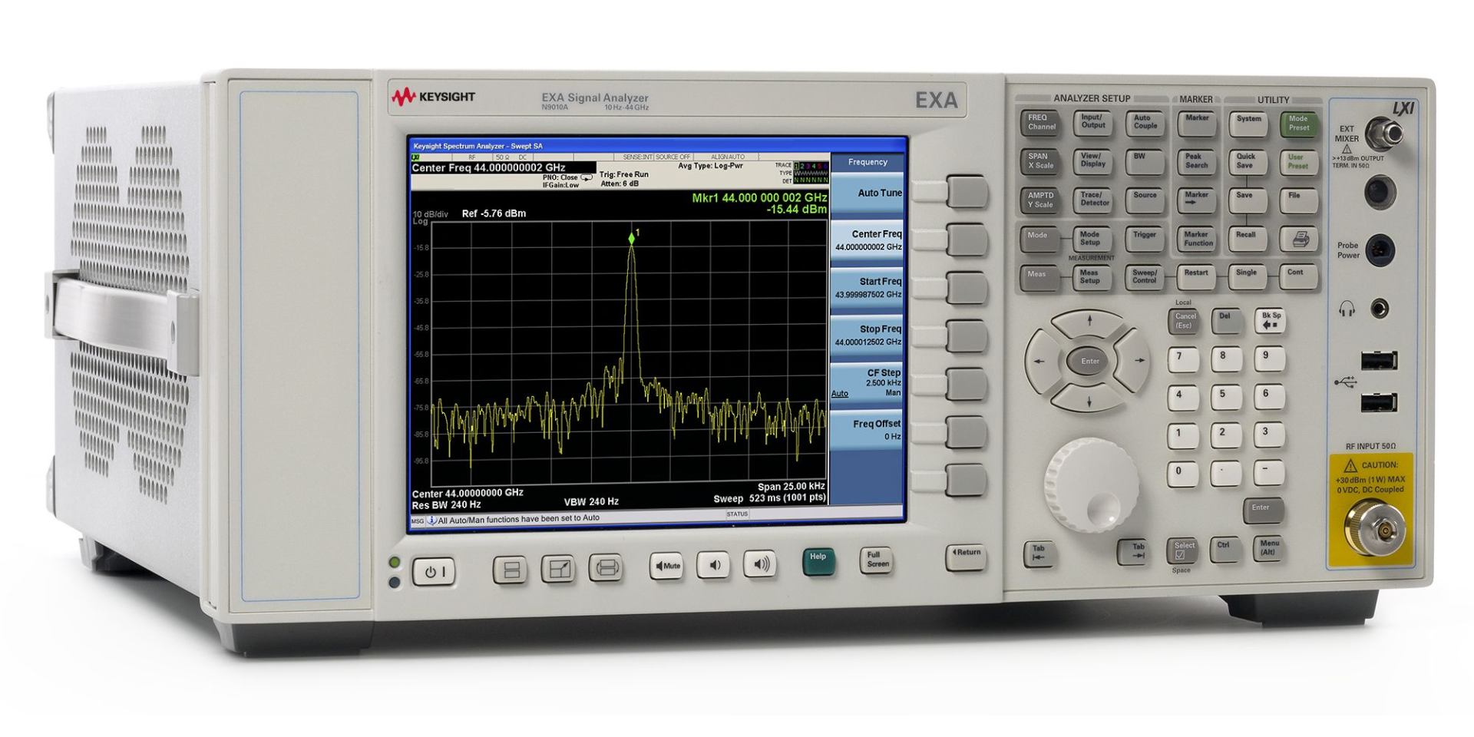Click the System key
This screenshot has height=737, width=1474.
1248,124
